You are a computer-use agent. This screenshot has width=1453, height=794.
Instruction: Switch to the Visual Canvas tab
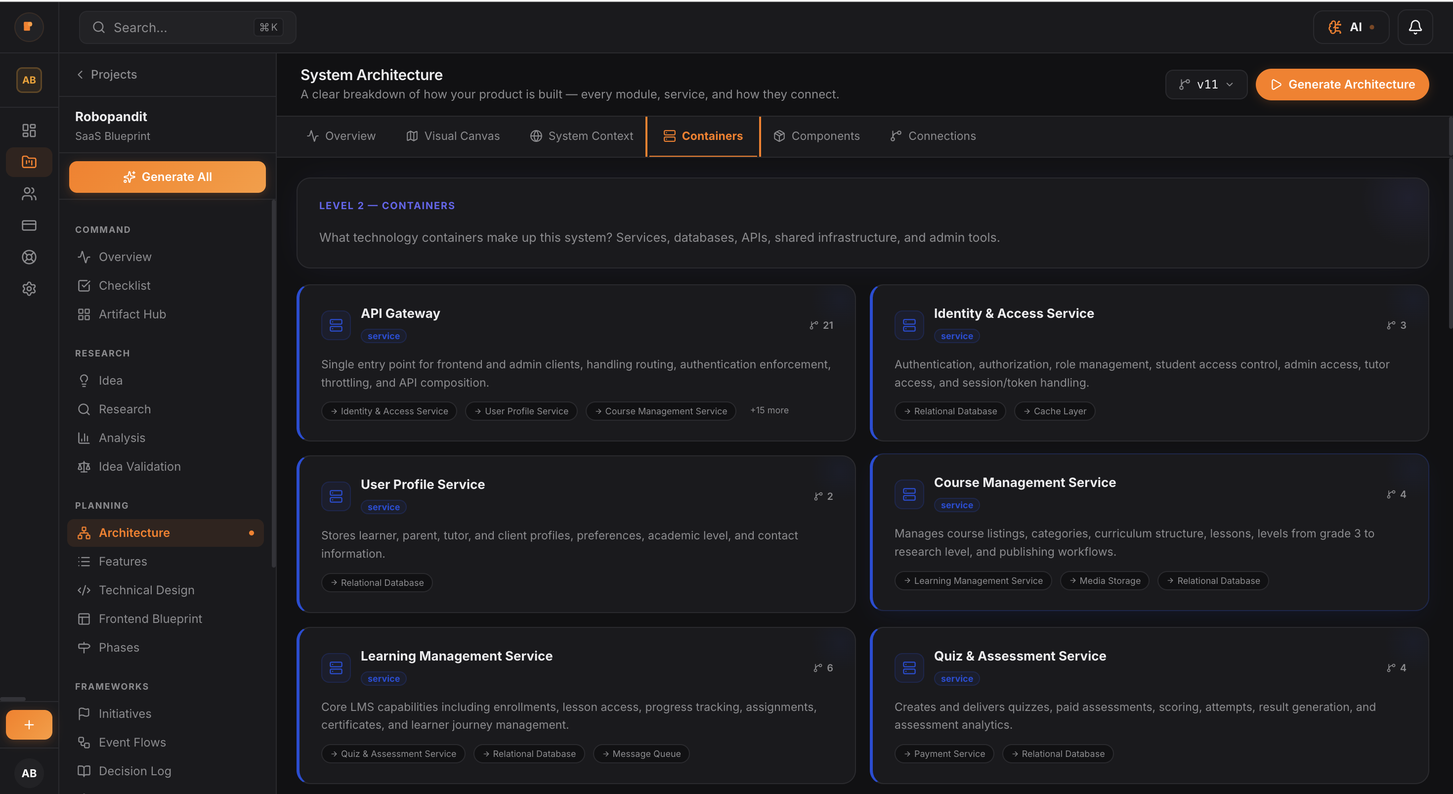(x=452, y=135)
